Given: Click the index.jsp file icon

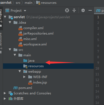Looking at the screenshot, I should point(30,82).
